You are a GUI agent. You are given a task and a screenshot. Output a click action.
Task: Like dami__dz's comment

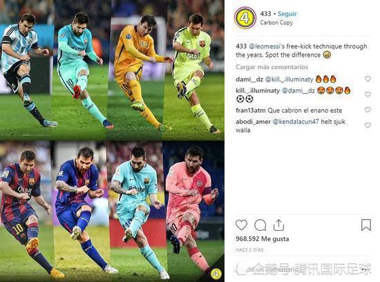tap(368, 79)
